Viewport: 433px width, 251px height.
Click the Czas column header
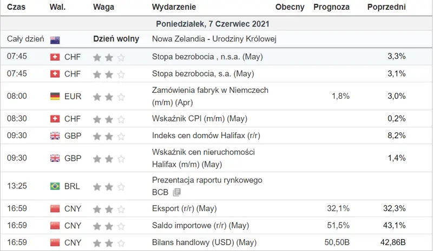[x=16, y=7]
